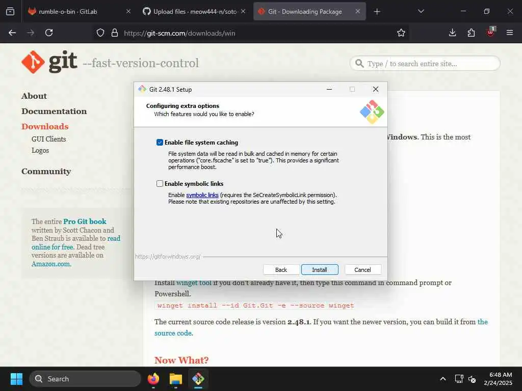Screen dimensions: 522x391
Task: Click the Git Setup title bar icon
Action: coord(143,89)
